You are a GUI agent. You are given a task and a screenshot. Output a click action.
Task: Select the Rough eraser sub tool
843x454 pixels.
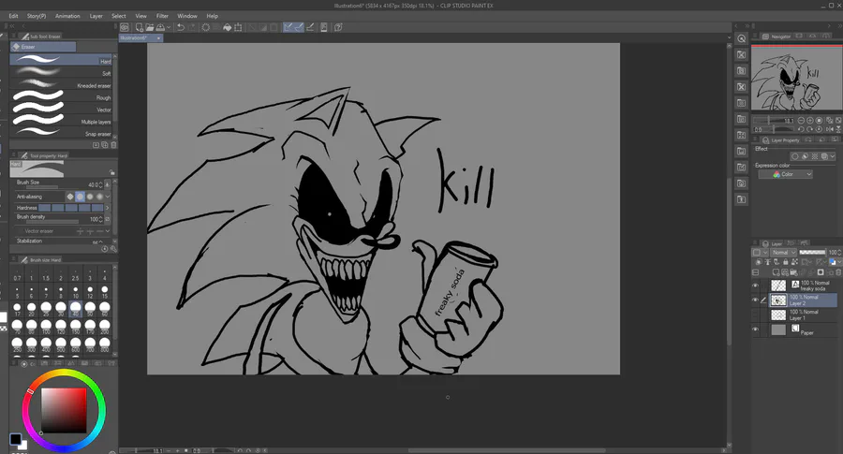[61, 96]
